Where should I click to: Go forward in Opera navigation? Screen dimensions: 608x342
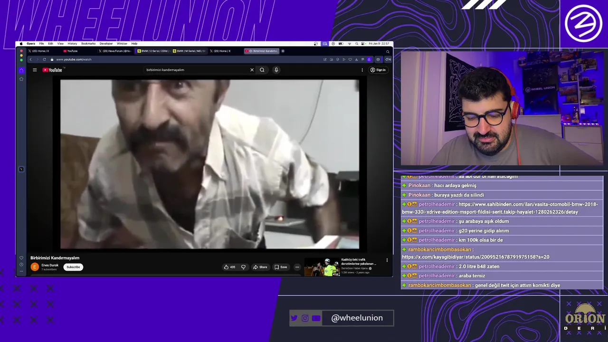[x=37, y=59]
